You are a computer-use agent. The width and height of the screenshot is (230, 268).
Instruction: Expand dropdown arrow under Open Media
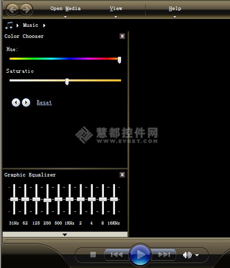tap(65, 17)
